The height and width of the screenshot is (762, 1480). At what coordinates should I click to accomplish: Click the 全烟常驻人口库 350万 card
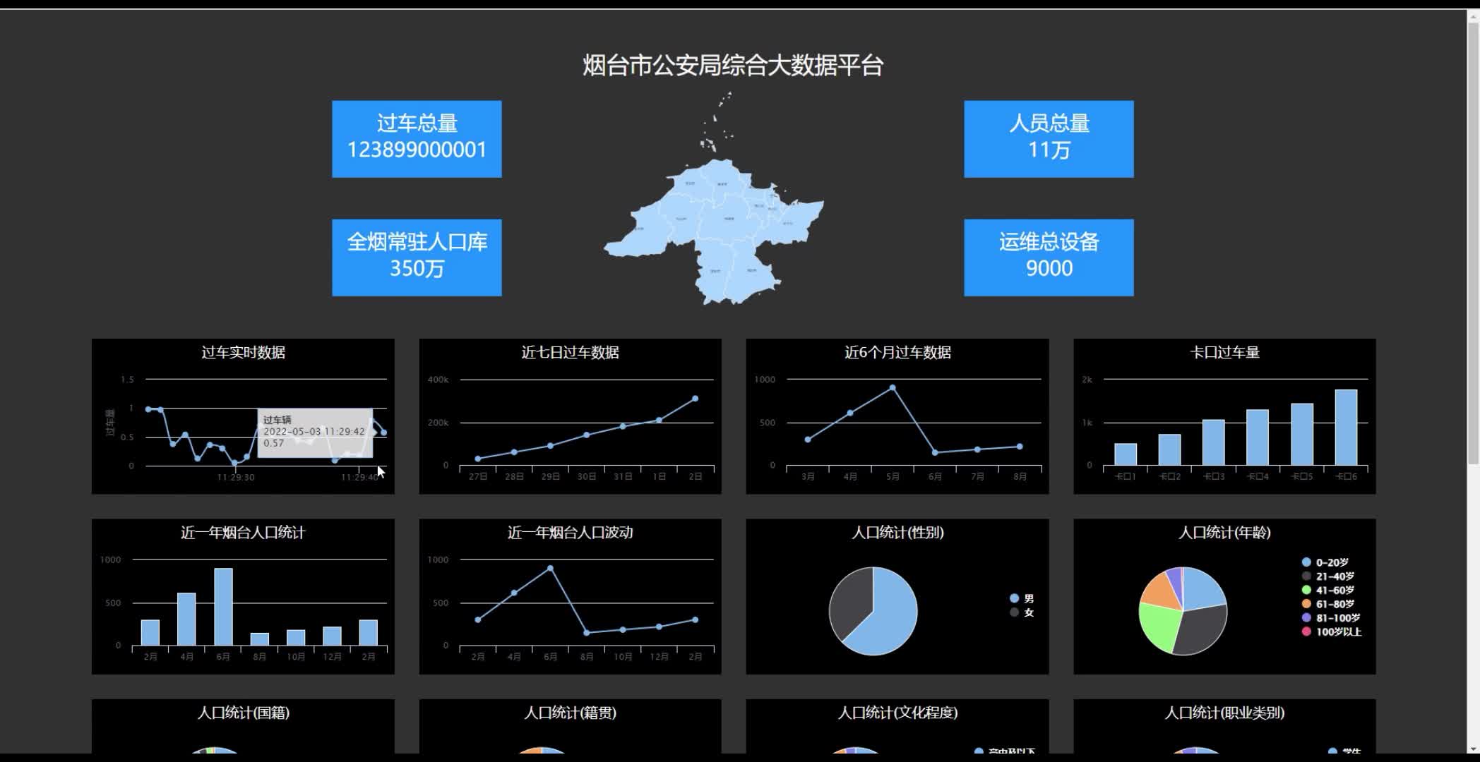417,258
